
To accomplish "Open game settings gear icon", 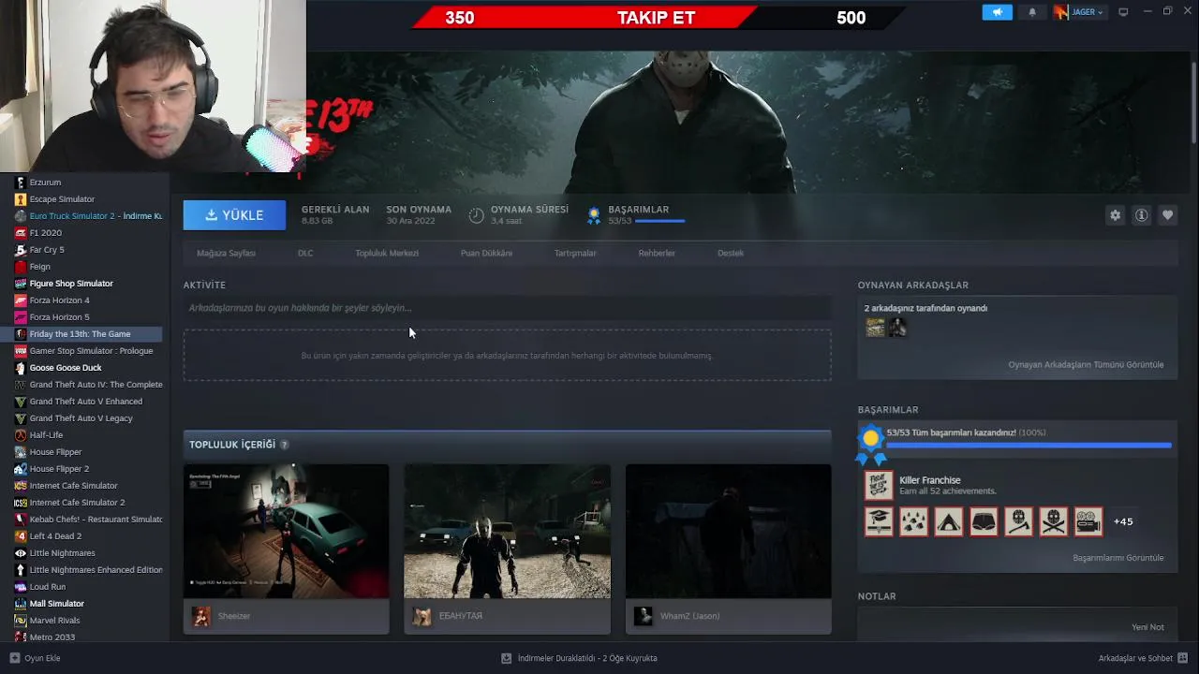I will (x=1115, y=215).
